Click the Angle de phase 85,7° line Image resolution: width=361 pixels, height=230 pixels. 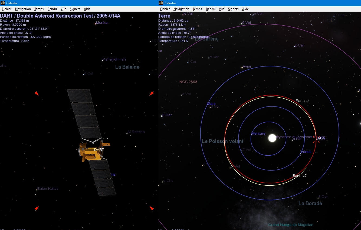tap(175, 33)
